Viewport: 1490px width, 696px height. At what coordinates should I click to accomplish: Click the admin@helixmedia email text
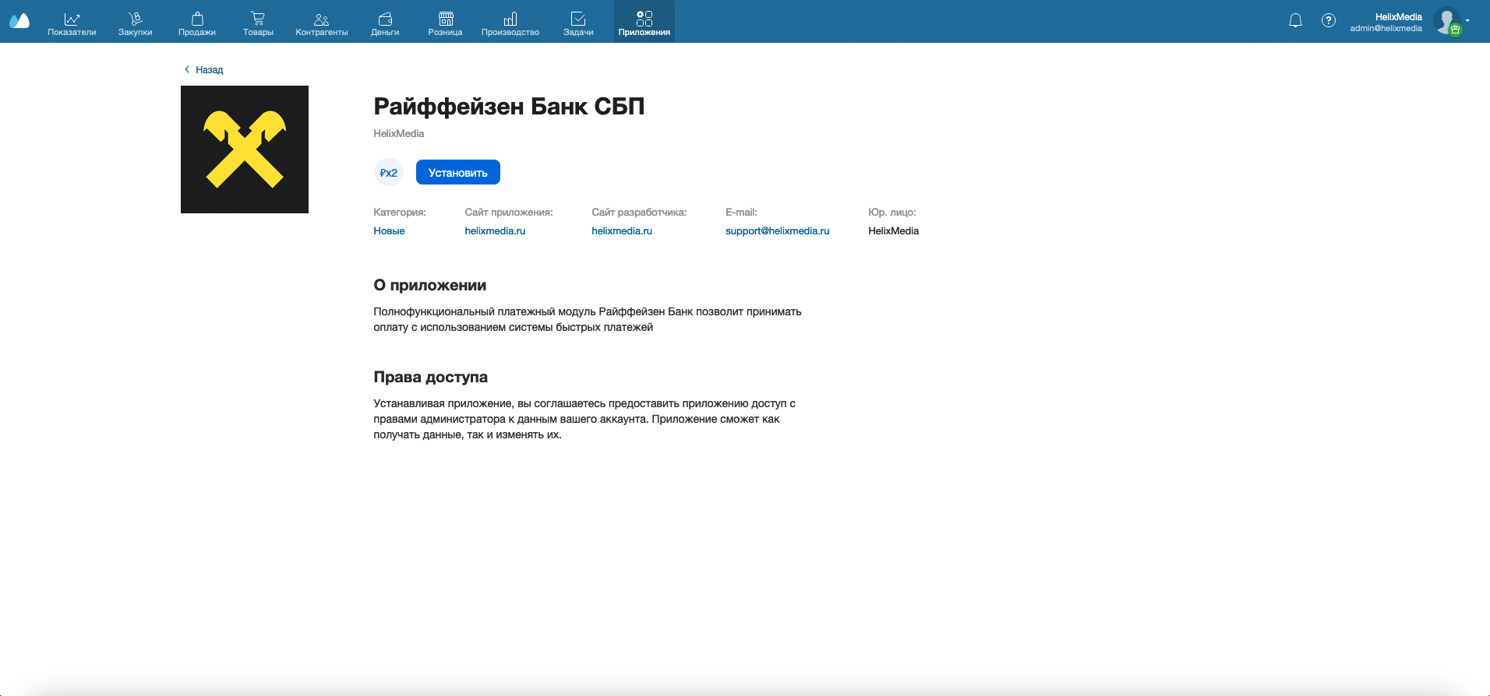[1386, 29]
